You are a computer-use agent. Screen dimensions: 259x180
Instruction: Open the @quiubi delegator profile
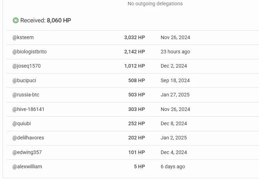click(22, 123)
